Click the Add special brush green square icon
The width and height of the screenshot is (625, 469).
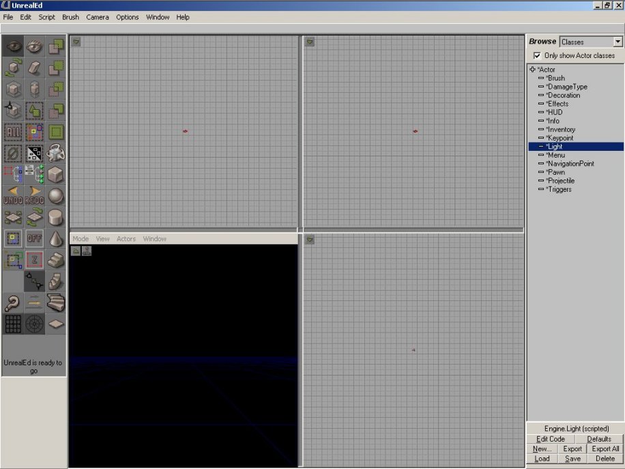56,132
